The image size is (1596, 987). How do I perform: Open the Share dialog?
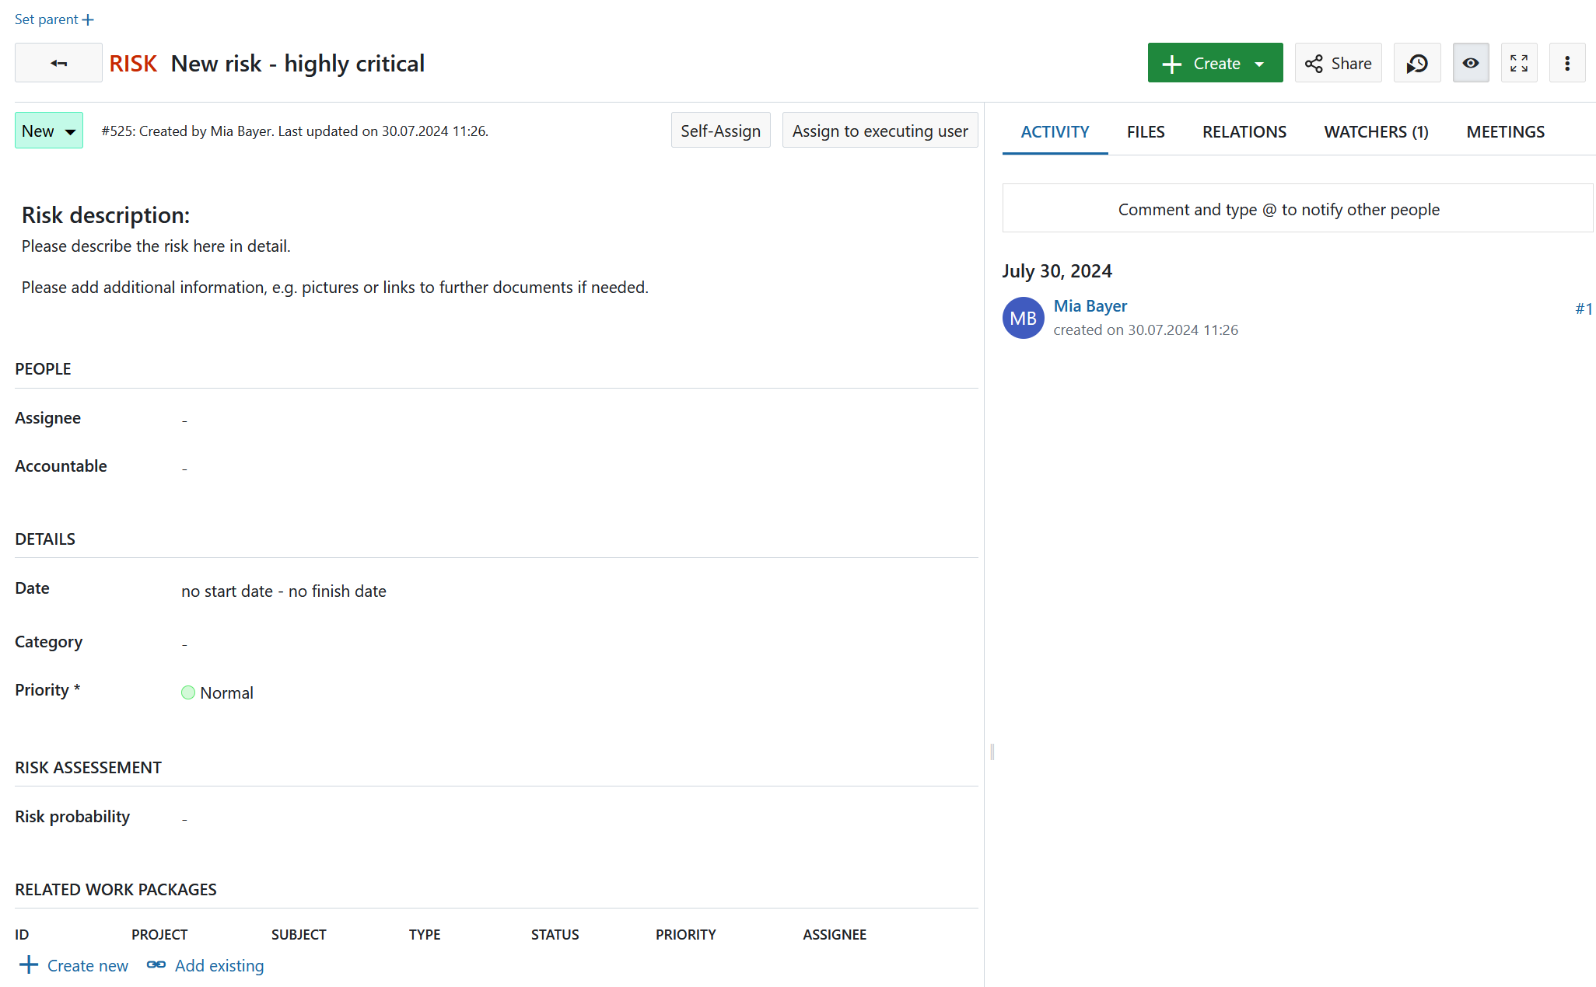pyautogui.click(x=1338, y=62)
